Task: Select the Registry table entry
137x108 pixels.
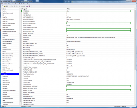Action: (x=5, y=78)
